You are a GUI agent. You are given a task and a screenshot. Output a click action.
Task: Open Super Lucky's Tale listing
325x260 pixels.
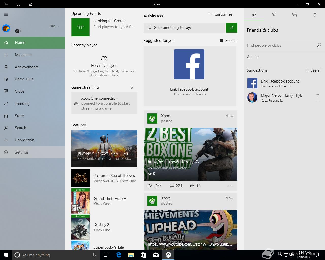104,245
